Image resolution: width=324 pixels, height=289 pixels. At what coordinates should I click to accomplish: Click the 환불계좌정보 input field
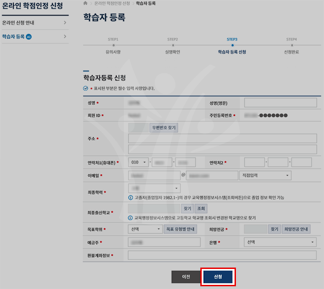point(222,255)
